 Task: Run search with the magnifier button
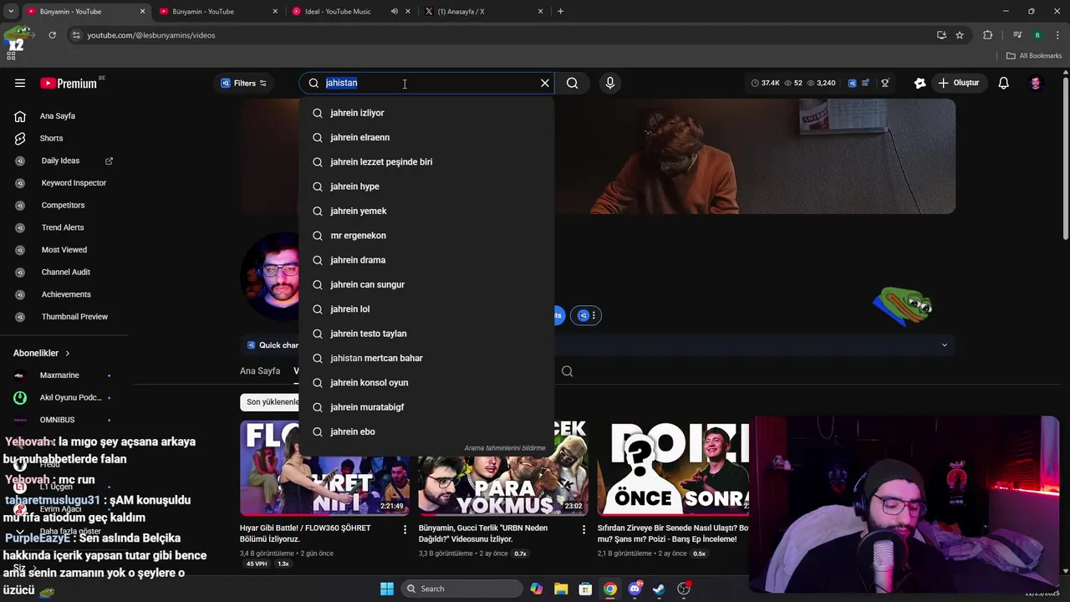point(573,83)
